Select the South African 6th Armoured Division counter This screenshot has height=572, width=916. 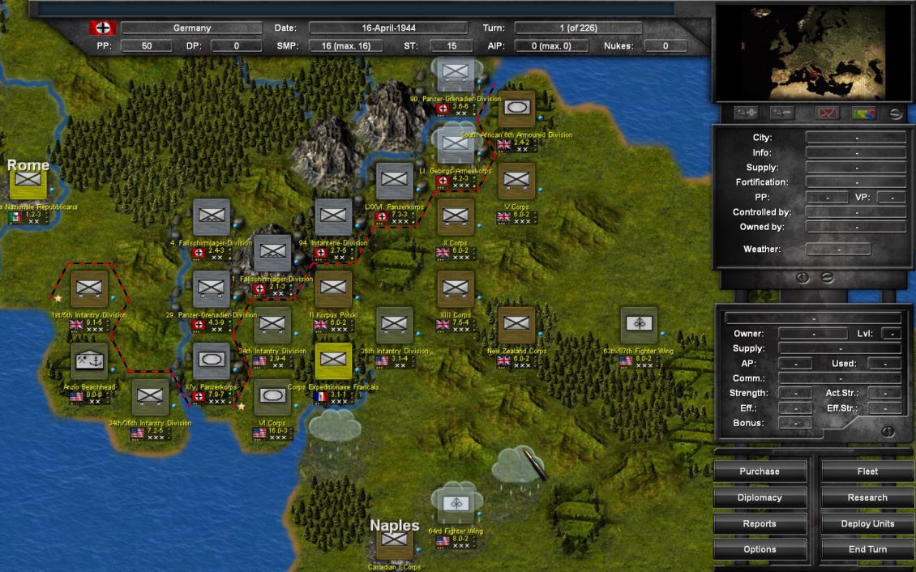click(517, 109)
